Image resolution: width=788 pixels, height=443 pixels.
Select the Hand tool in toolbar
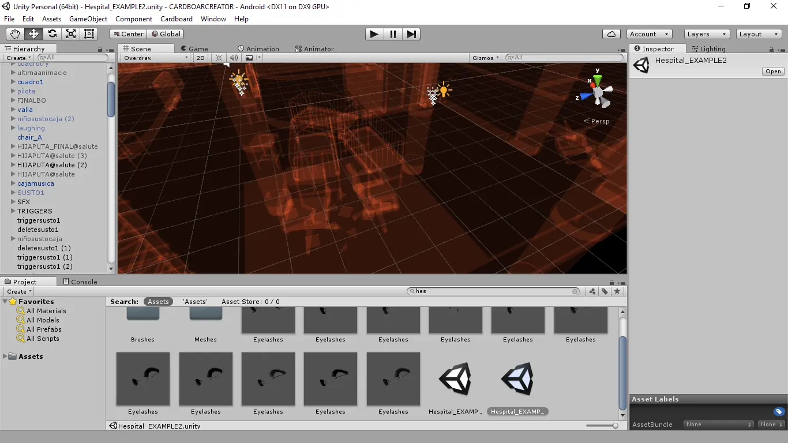coord(16,34)
